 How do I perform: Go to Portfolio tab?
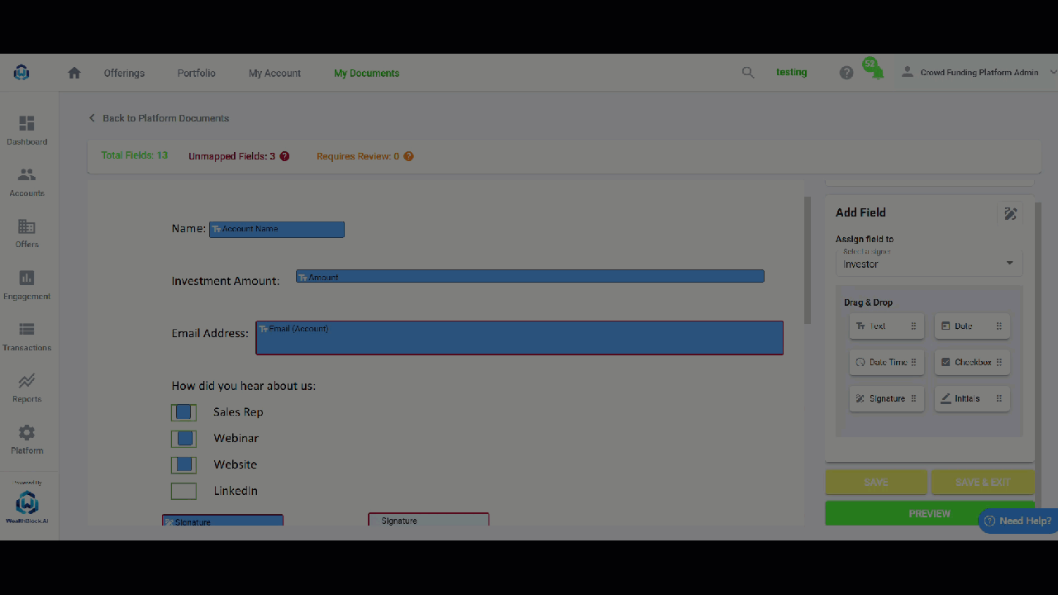[196, 73]
